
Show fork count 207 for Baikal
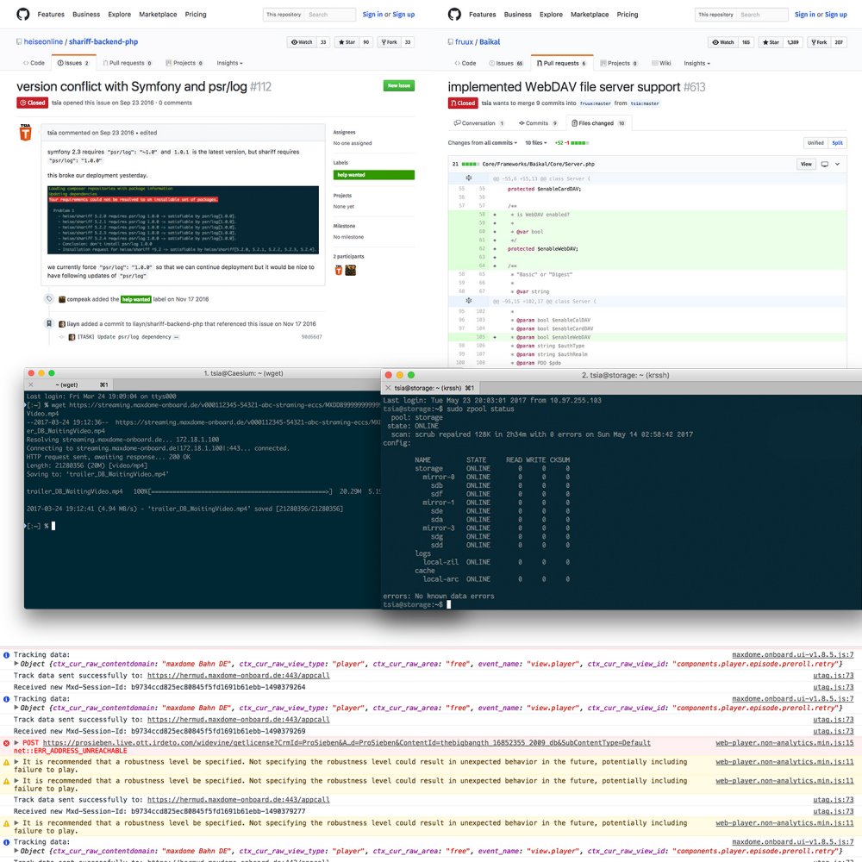pyautogui.click(x=839, y=42)
